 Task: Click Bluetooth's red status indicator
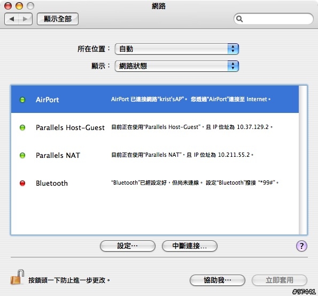pos(22,183)
